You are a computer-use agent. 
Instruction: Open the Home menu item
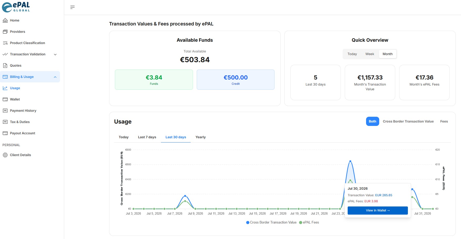(x=30, y=20)
